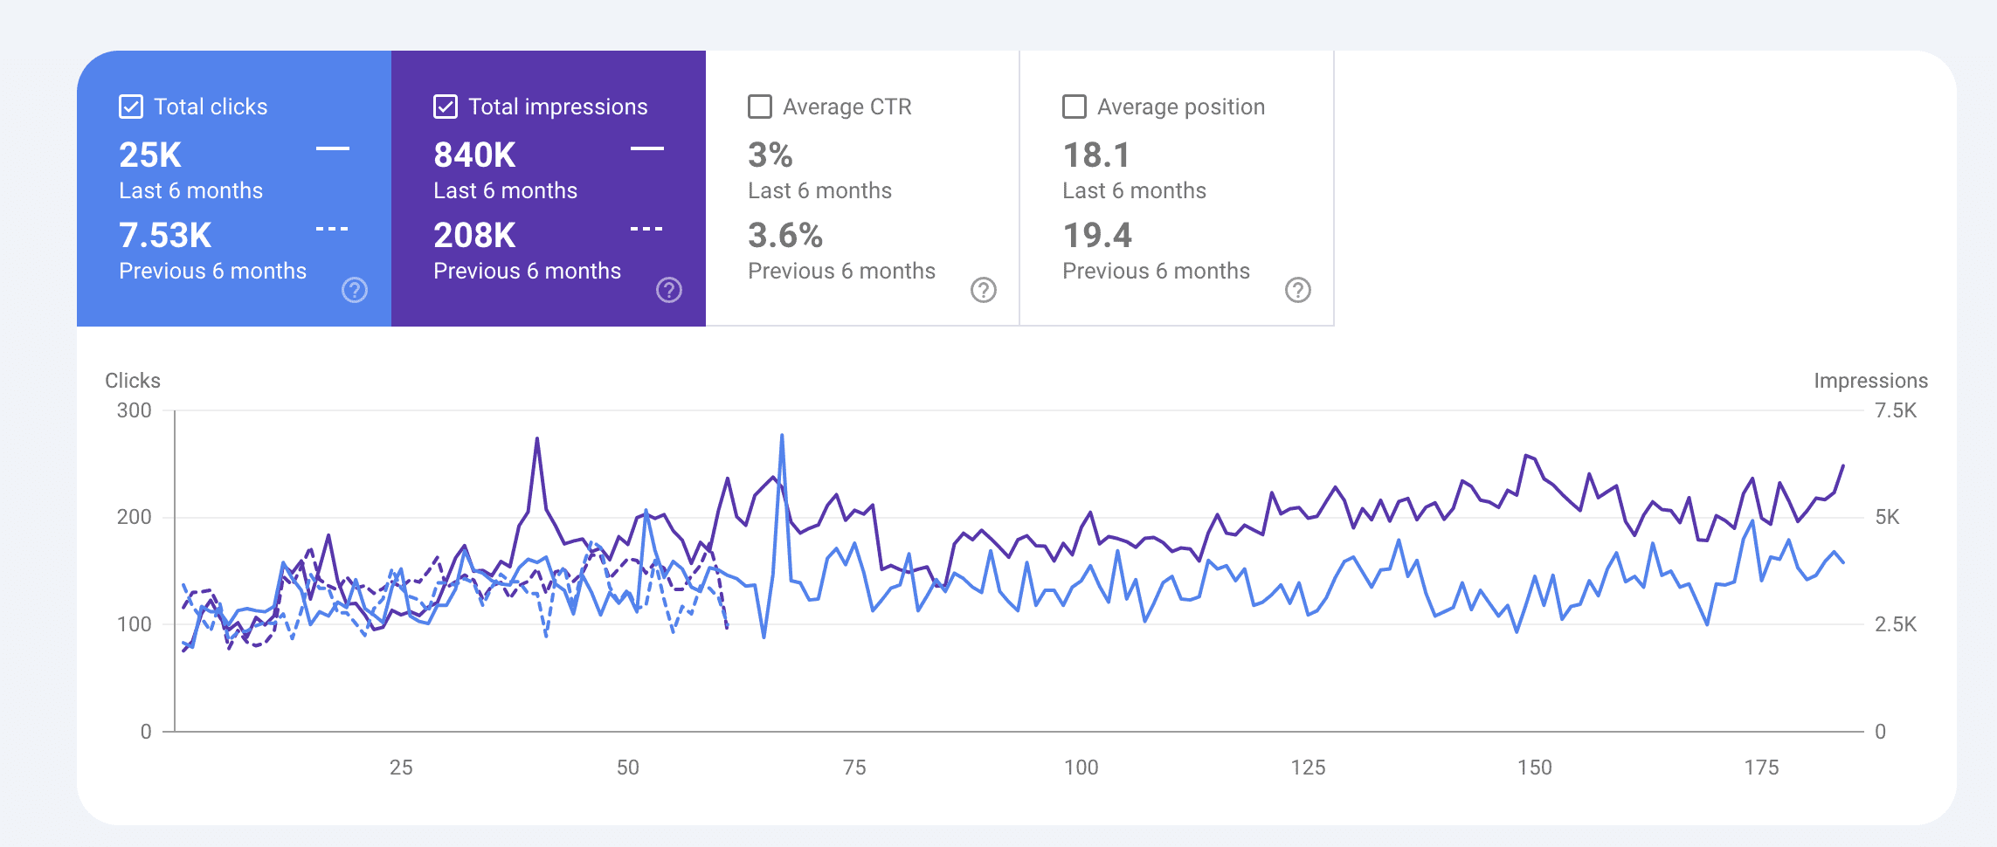Click the 19.4 previous position value
Viewport: 1997px width, 847px height.
(1097, 236)
